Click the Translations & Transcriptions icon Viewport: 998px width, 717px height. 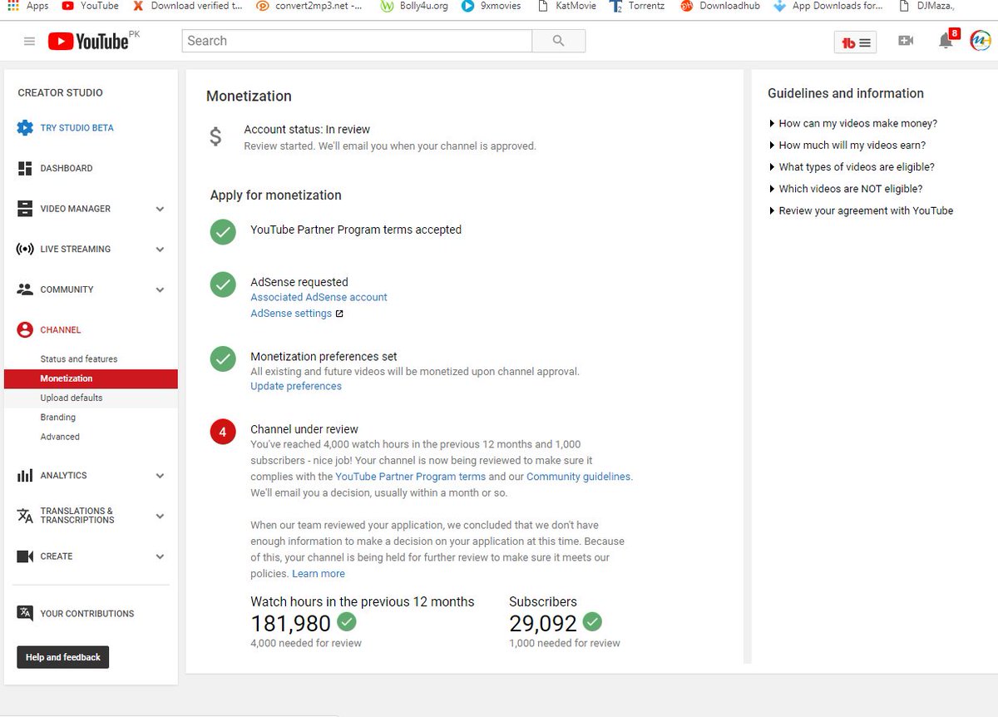click(x=25, y=516)
